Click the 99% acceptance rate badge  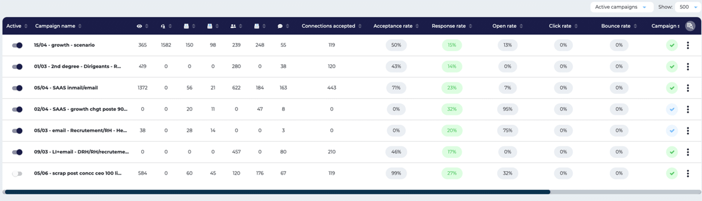(396, 173)
